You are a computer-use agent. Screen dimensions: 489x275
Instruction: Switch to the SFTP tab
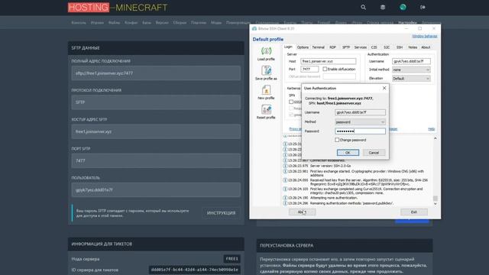[346, 47]
